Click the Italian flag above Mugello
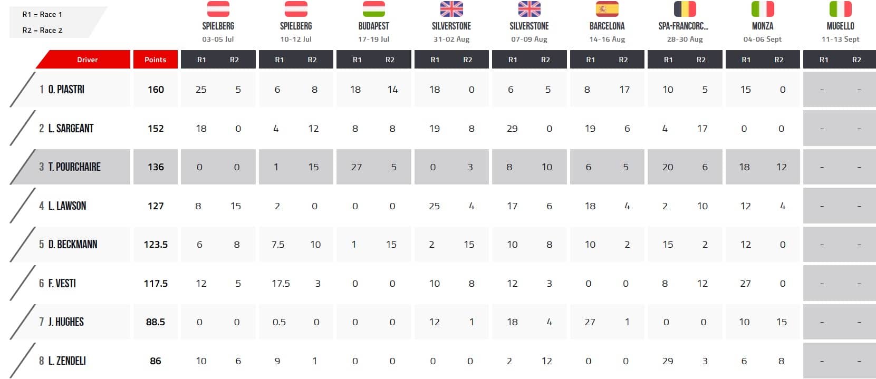The image size is (876, 379). point(841,9)
